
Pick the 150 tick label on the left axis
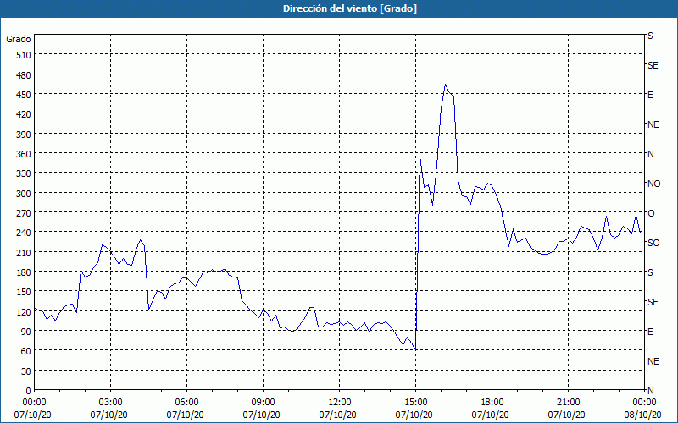point(24,292)
